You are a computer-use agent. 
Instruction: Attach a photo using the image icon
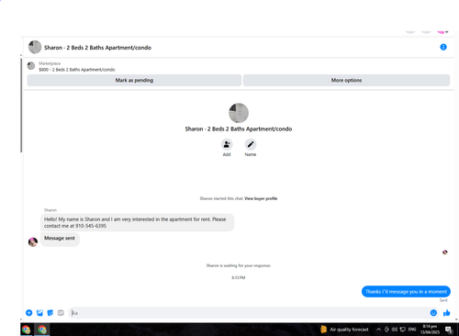click(39, 313)
